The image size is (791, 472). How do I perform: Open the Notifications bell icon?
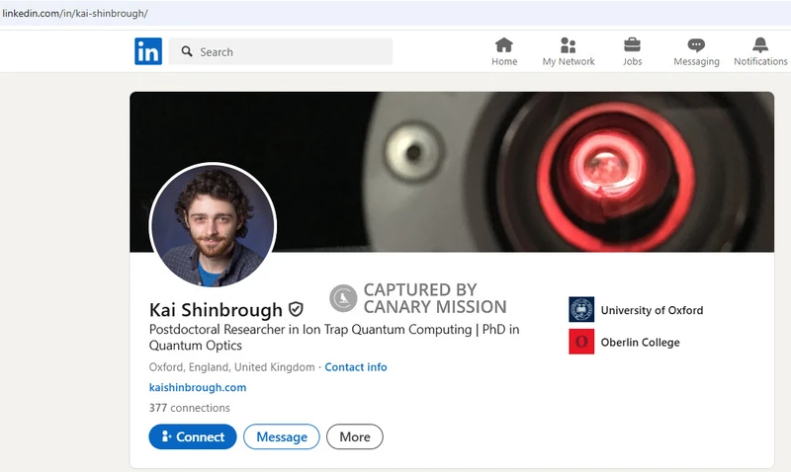pyautogui.click(x=760, y=45)
